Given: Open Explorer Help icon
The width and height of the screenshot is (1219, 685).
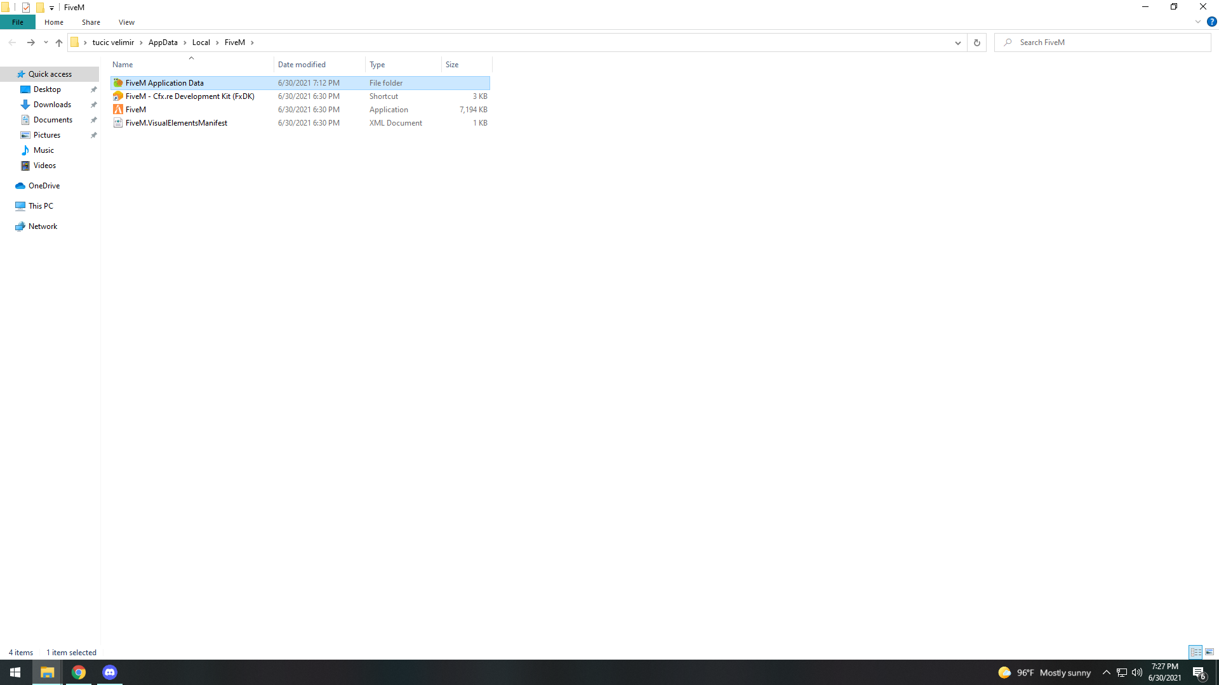Looking at the screenshot, I should tap(1211, 22).
